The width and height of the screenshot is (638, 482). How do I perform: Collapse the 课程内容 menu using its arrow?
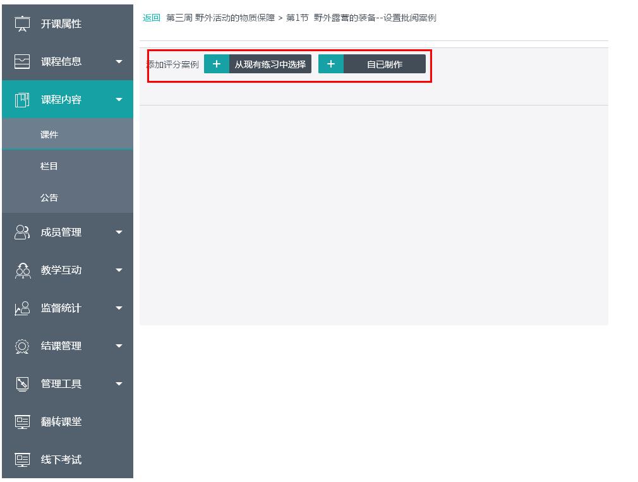coord(119,99)
